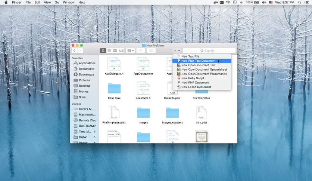Viewport: 312px width, 181px height.
Task: Open the View menu in menu bar
Action: click(47, 2)
